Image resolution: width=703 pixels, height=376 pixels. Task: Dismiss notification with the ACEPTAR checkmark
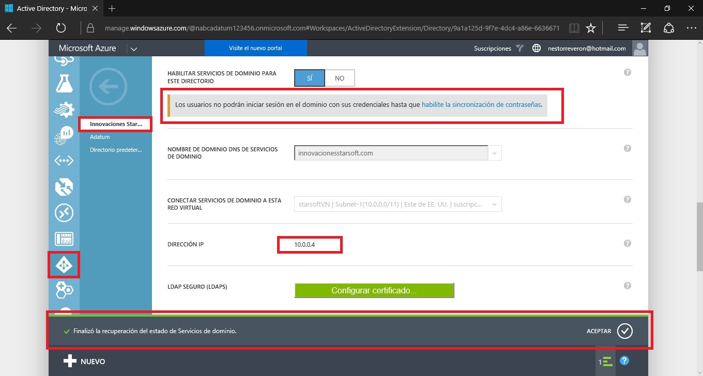pos(624,331)
